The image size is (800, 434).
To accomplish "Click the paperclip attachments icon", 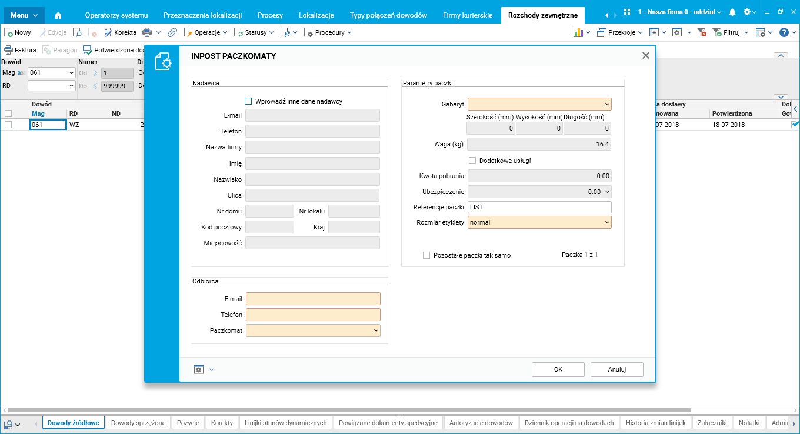I will [172, 33].
